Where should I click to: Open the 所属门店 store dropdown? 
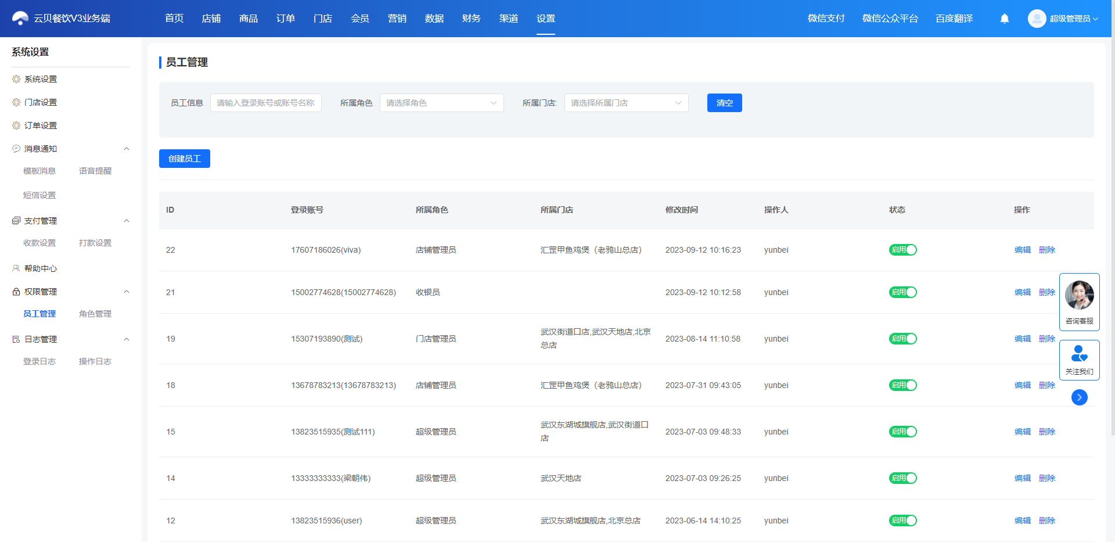[626, 103]
